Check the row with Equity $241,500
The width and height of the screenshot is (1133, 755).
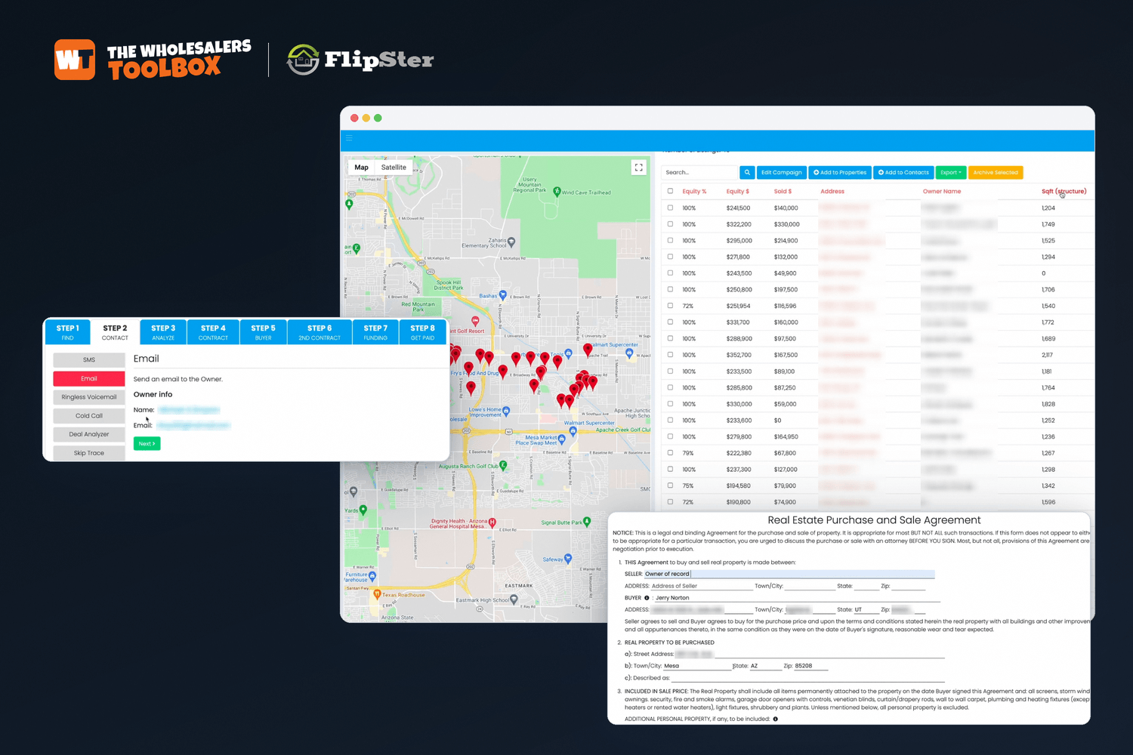coord(670,208)
